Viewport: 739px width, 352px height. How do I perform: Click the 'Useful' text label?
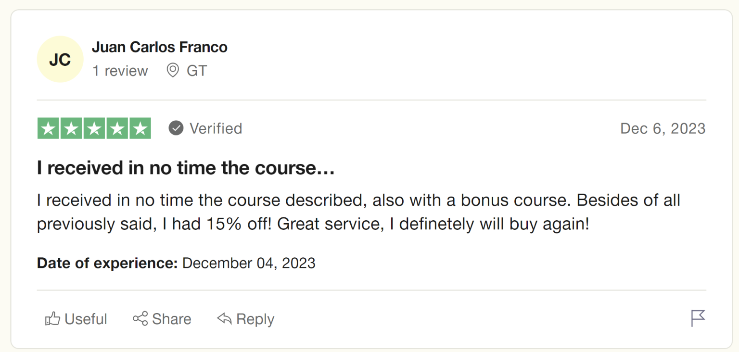tap(85, 318)
